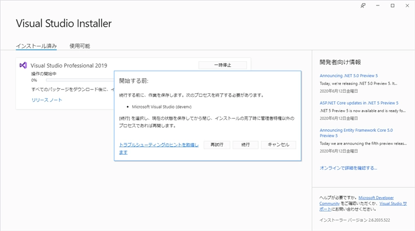This screenshot has width=415, height=231.
Task: Open the リリース ノート link
Action: [x=47, y=100]
